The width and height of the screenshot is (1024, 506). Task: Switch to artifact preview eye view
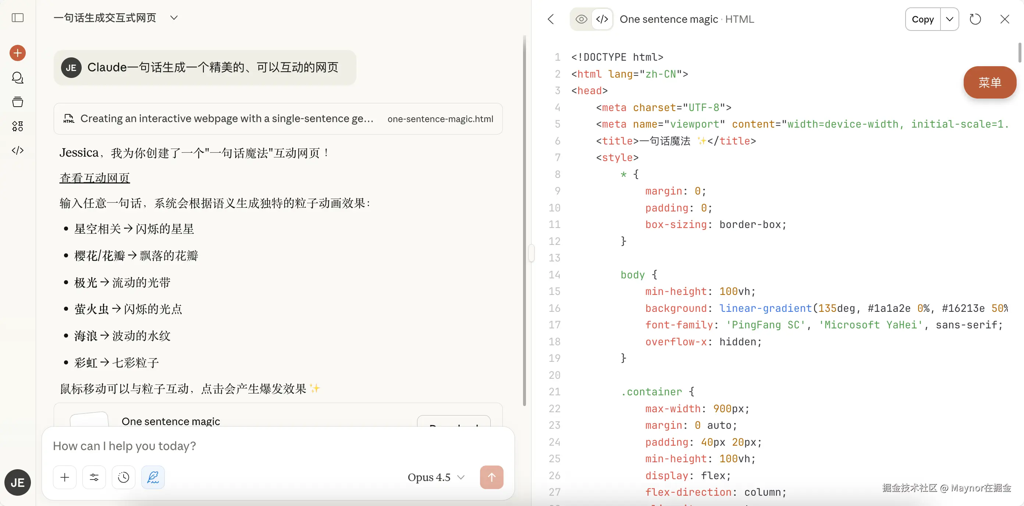click(581, 19)
